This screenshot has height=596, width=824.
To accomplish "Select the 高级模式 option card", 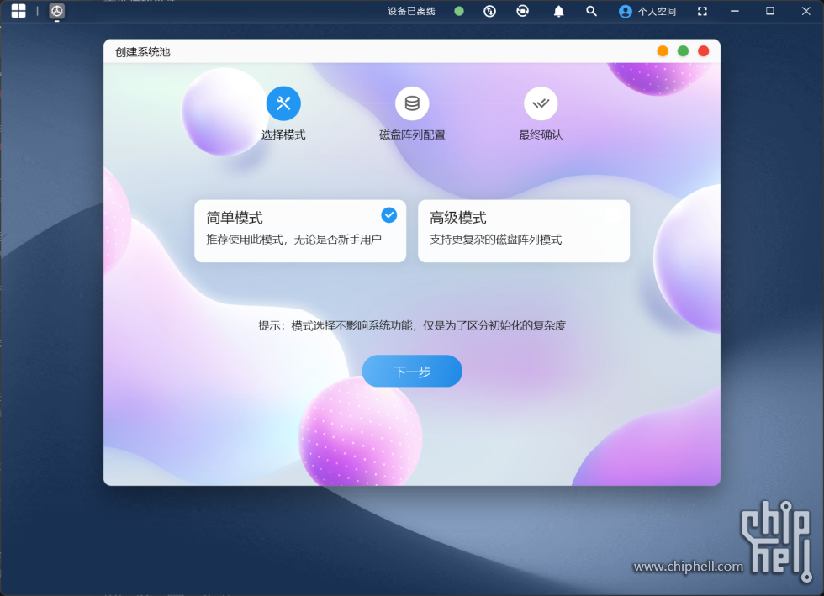I will tap(523, 230).
